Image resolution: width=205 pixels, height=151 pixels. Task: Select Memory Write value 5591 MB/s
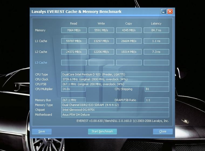pyautogui.click(x=101, y=30)
